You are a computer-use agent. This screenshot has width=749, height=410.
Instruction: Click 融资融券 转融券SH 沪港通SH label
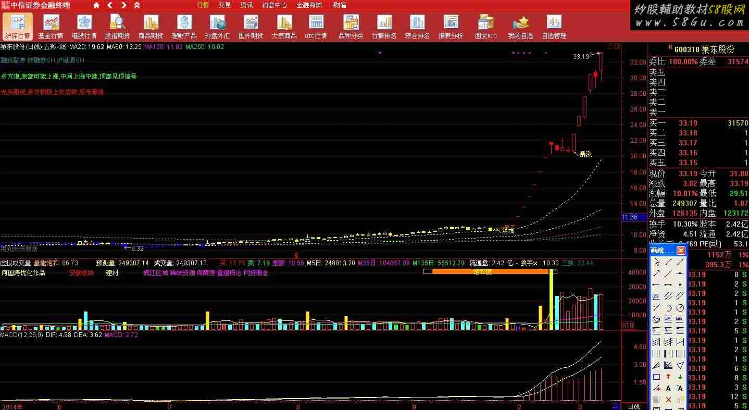point(42,60)
